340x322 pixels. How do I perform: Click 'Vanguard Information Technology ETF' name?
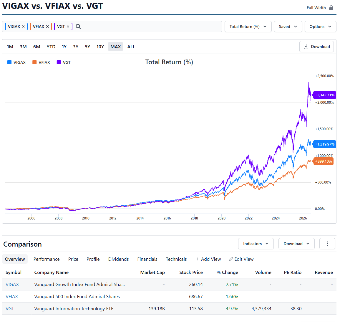[x=74, y=308]
